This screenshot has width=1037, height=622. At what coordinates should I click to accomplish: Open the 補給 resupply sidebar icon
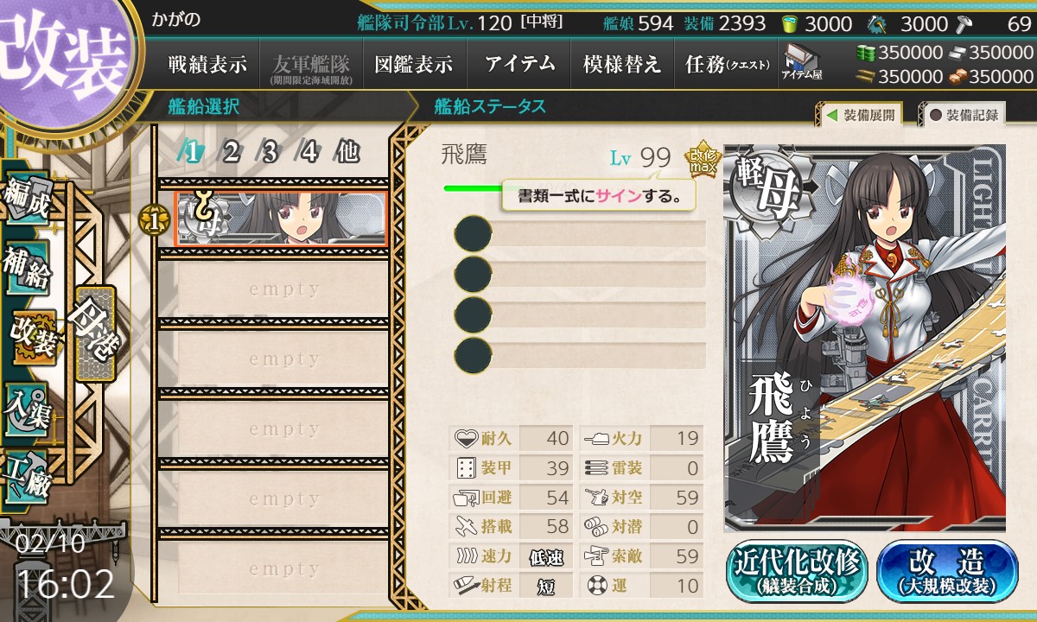click(x=27, y=270)
